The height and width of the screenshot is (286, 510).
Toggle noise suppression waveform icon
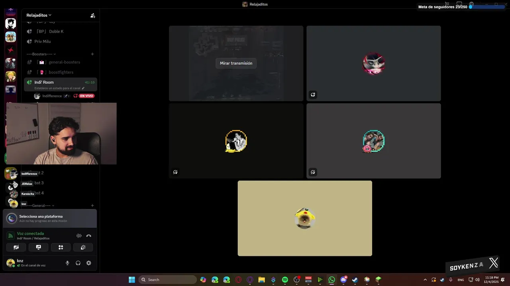click(x=79, y=236)
